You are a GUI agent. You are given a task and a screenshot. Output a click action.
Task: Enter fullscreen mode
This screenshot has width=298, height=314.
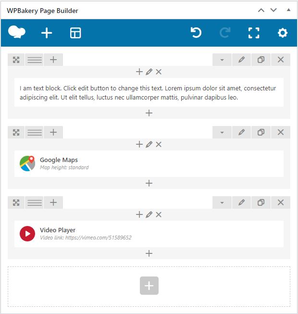click(x=254, y=33)
